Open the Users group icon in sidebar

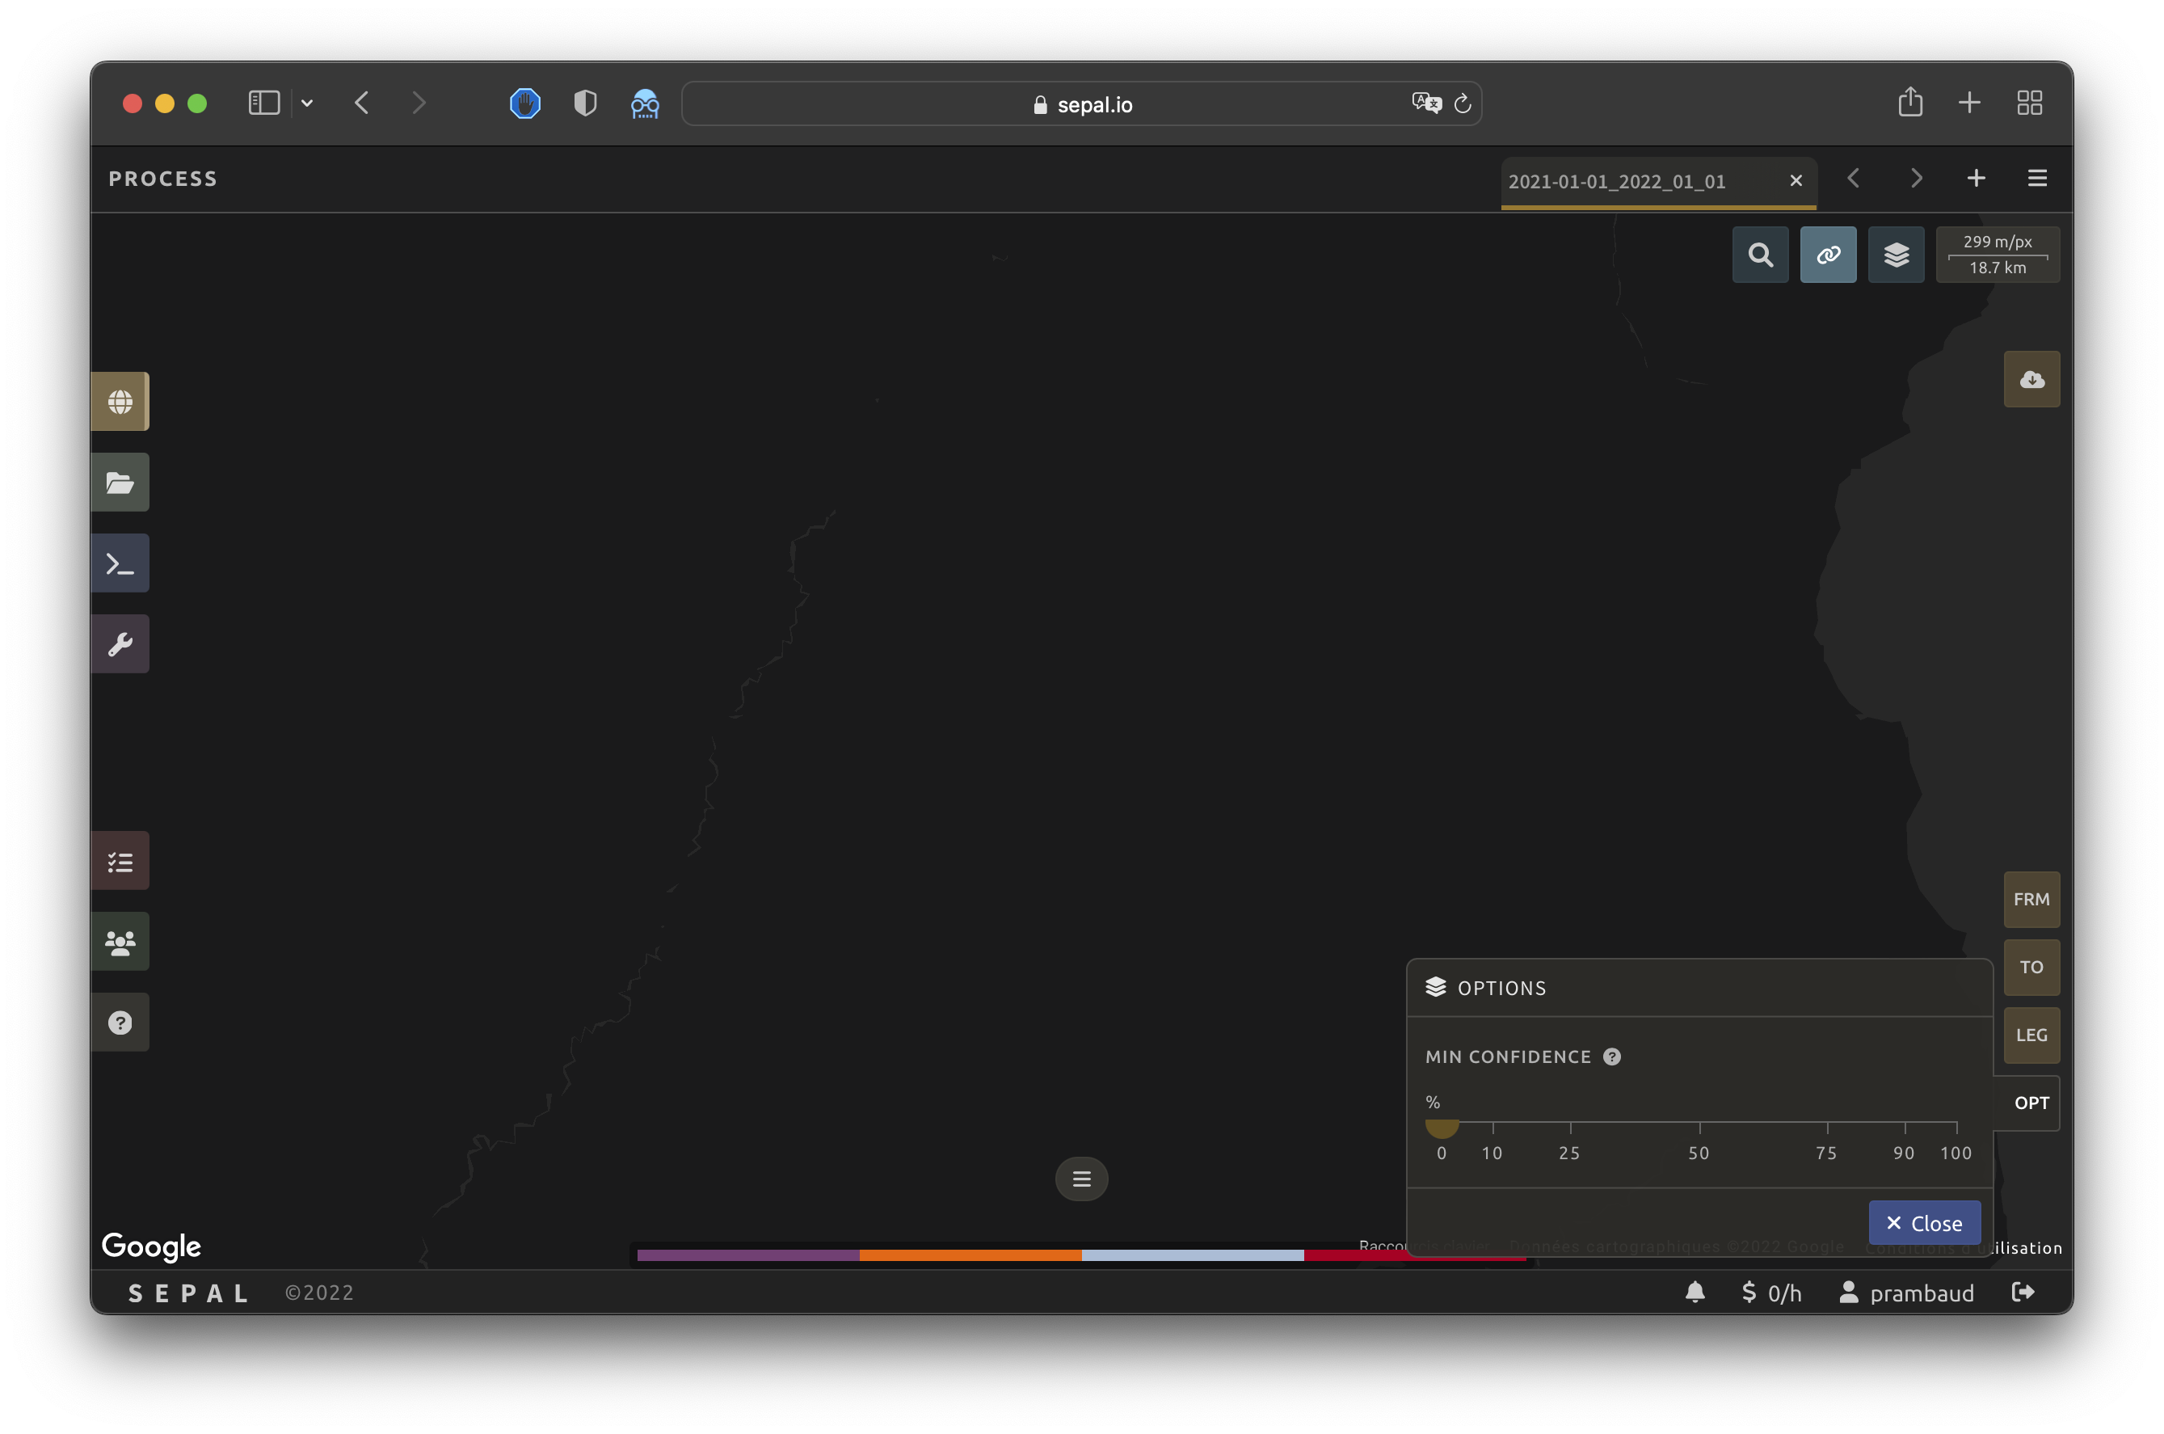[x=120, y=942]
